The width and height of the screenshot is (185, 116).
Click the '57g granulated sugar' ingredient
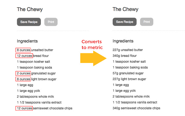128,73
